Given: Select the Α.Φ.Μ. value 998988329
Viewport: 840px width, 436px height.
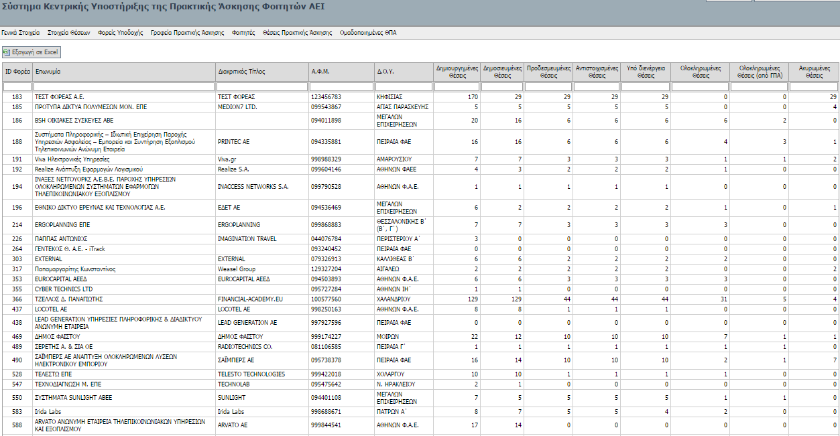Looking at the screenshot, I should pos(341,159).
